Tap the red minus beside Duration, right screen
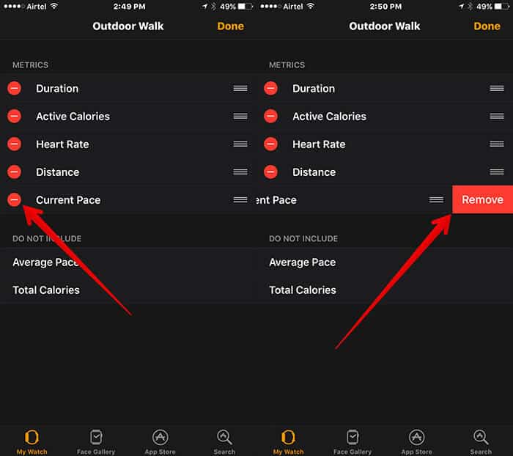The width and height of the screenshot is (513, 456). (271, 89)
